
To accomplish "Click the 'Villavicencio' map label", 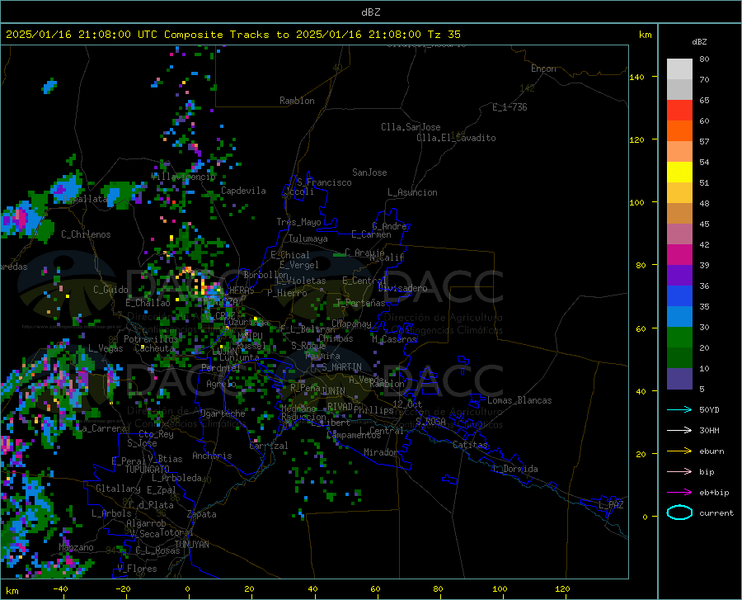I will [184, 177].
